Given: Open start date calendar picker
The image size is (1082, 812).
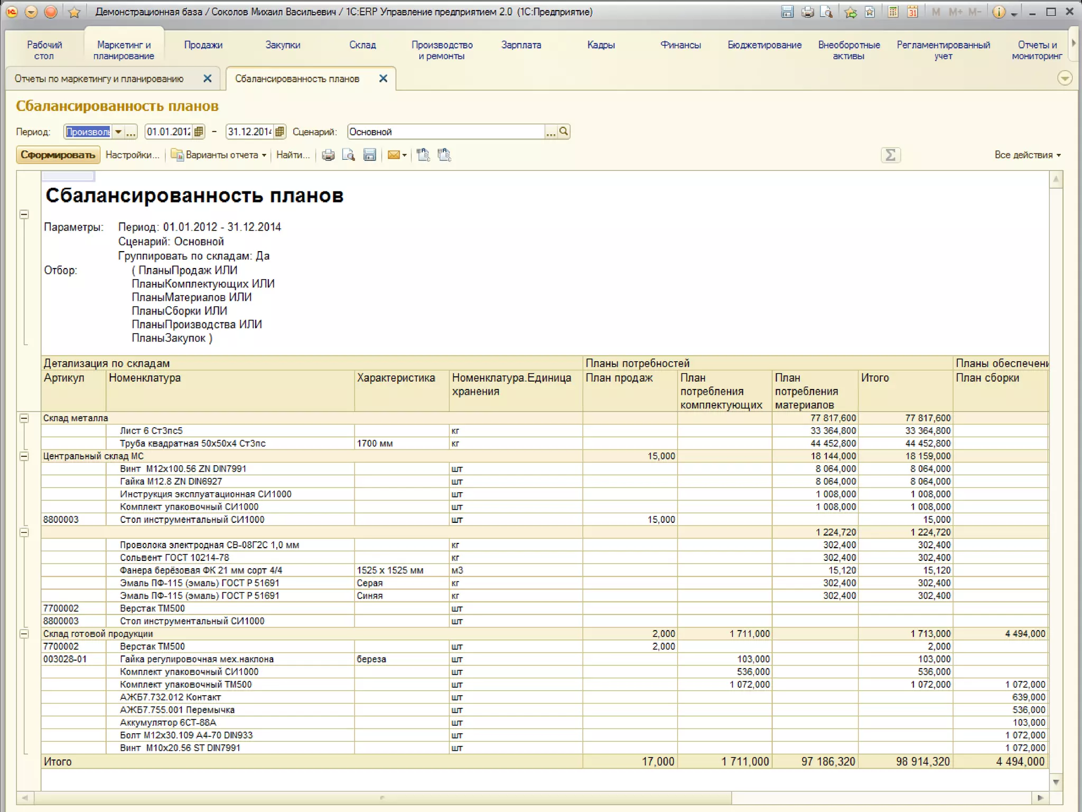Looking at the screenshot, I should [x=199, y=132].
